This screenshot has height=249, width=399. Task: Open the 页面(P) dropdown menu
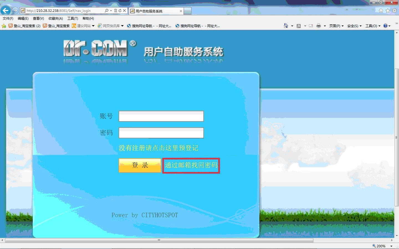pyautogui.click(x=336, y=26)
